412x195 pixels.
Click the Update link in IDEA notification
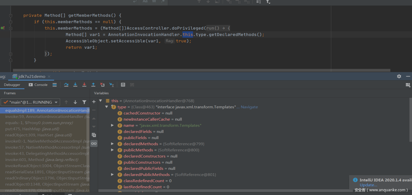point(368,185)
